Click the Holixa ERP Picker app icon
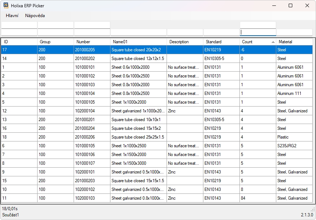This screenshot has height=220, width=316. [6, 5]
